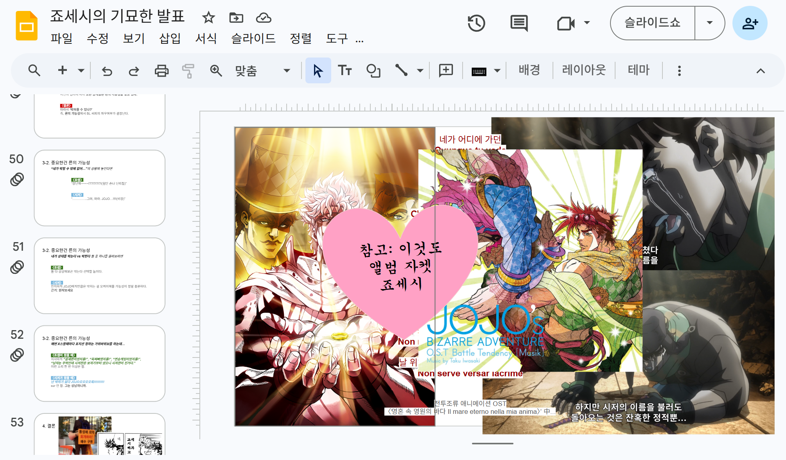Click the new slide plus icon

tap(62, 70)
